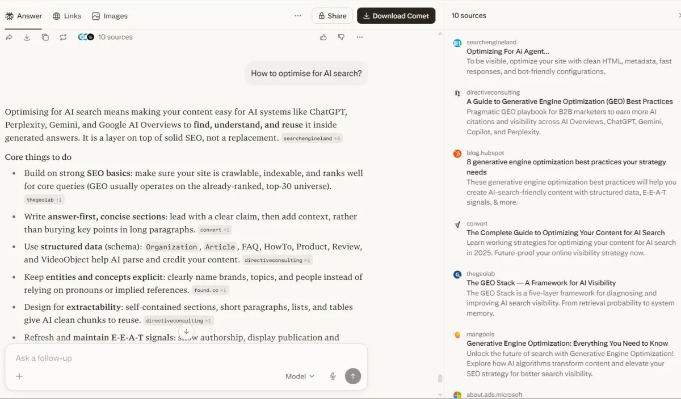
Task: Copy the answer text
Action: [x=45, y=37]
